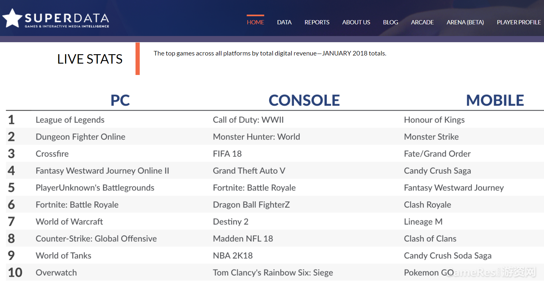The height and width of the screenshot is (283, 544).
Task: Click the SuperData star logo
Action: click(x=12, y=18)
